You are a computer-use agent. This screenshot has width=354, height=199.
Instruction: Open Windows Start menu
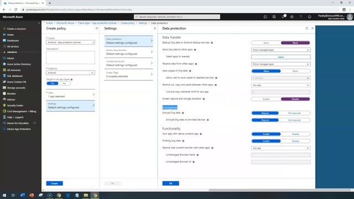pos(4,195)
